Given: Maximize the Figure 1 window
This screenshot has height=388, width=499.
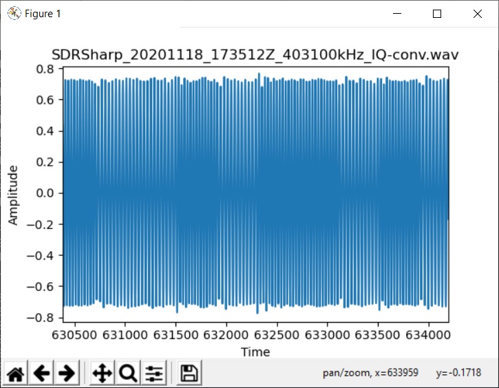Looking at the screenshot, I should (436, 14).
